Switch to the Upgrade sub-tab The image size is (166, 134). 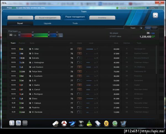click(48, 23)
